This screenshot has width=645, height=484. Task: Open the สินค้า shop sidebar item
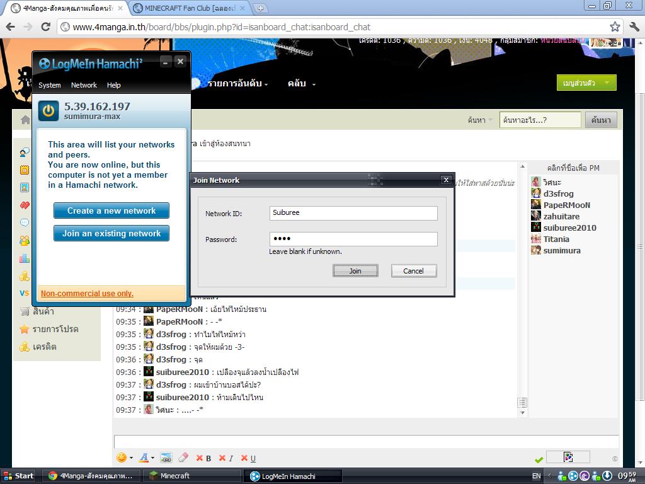tap(37, 311)
